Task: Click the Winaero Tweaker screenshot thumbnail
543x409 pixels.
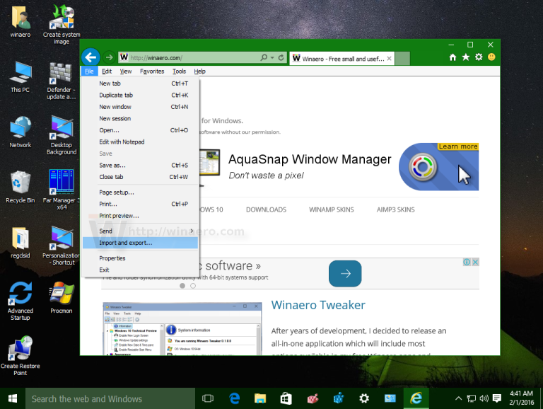Action: click(182, 329)
